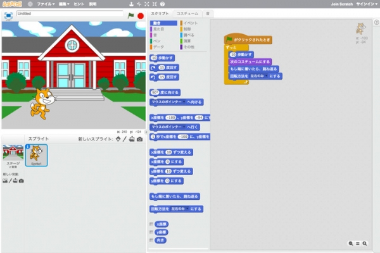The width and height of the screenshot is (380, 253).
Task: Click the green flag to start
Action: pyautogui.click(x=130, y=16)
